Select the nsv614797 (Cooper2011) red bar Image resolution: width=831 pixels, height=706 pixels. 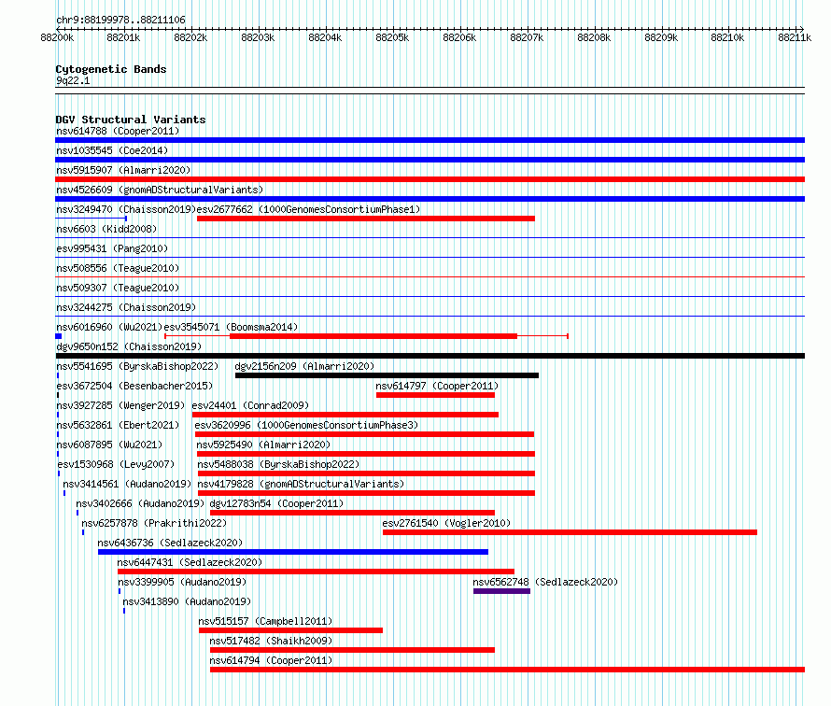(x=435, y=395)
